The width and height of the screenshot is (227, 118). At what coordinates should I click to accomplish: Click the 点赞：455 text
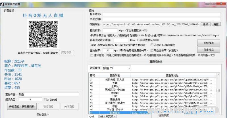point(12,87)
